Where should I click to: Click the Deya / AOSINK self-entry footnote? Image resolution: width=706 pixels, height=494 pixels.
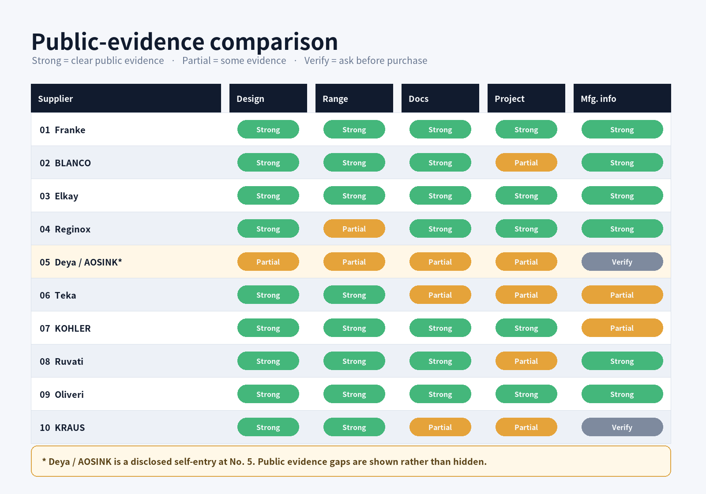tap(351, 461)
